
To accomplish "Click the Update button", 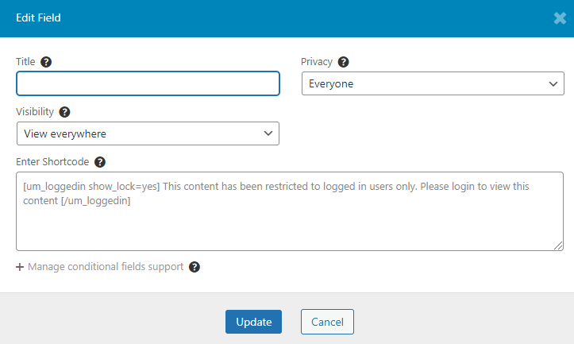I will point(254,322).
